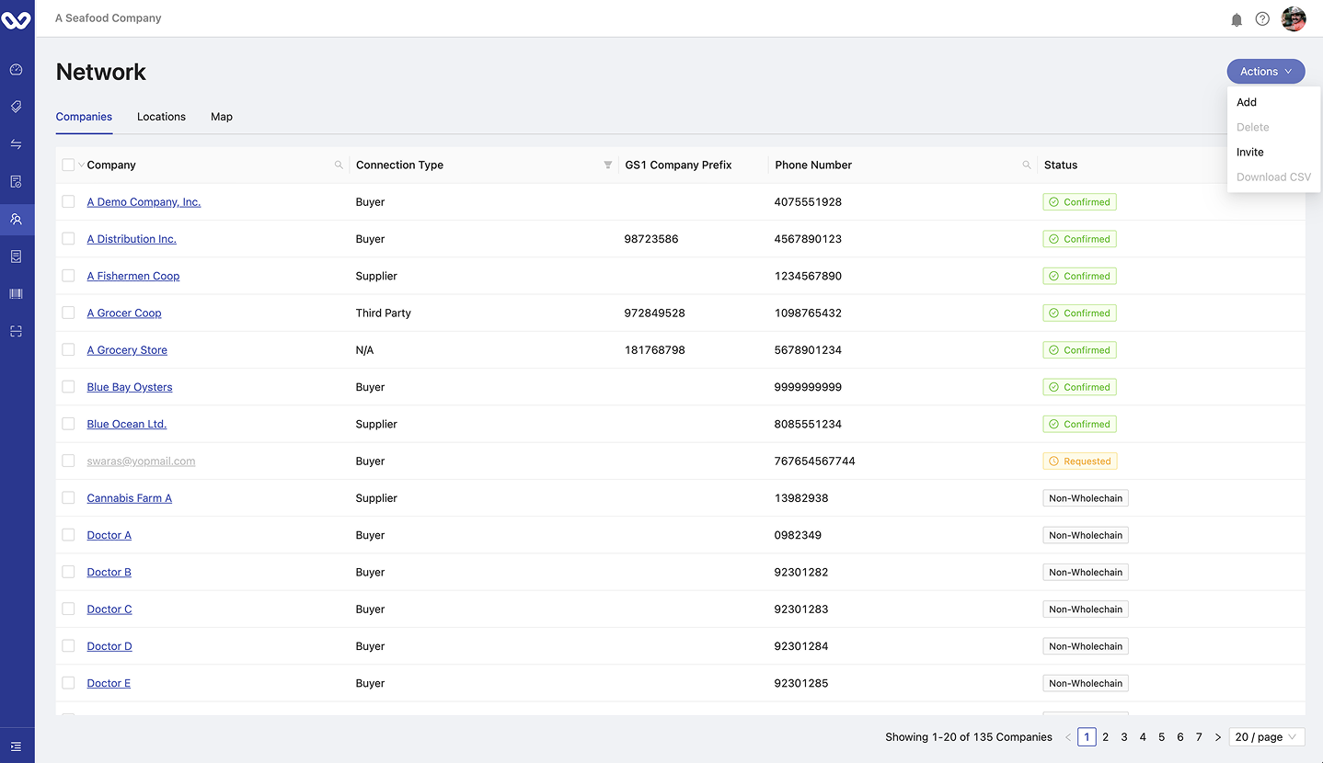Click the search icon in Company column
Screen dimensions: 1323x763
tap(339, 165)
